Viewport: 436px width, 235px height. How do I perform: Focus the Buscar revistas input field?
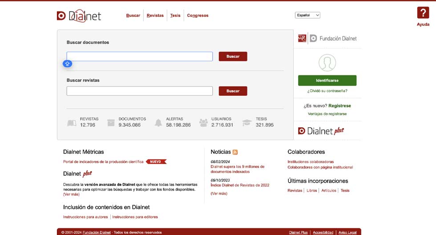[x=139, y=91]
